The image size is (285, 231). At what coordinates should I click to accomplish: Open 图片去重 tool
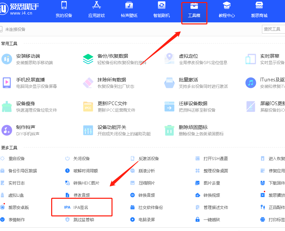[x=208, y=183]
